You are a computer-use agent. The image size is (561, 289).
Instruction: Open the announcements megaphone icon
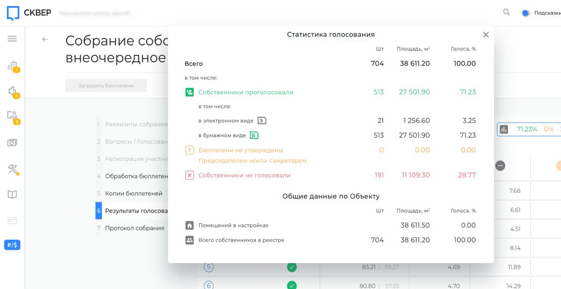point(12,91)
